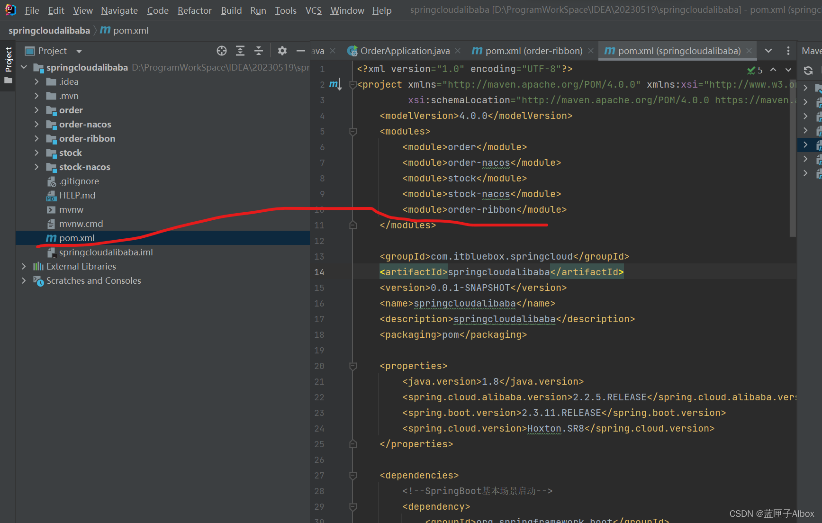Expand External Libraries node
This screenshot has width=822, height=523.
(24, 266)
